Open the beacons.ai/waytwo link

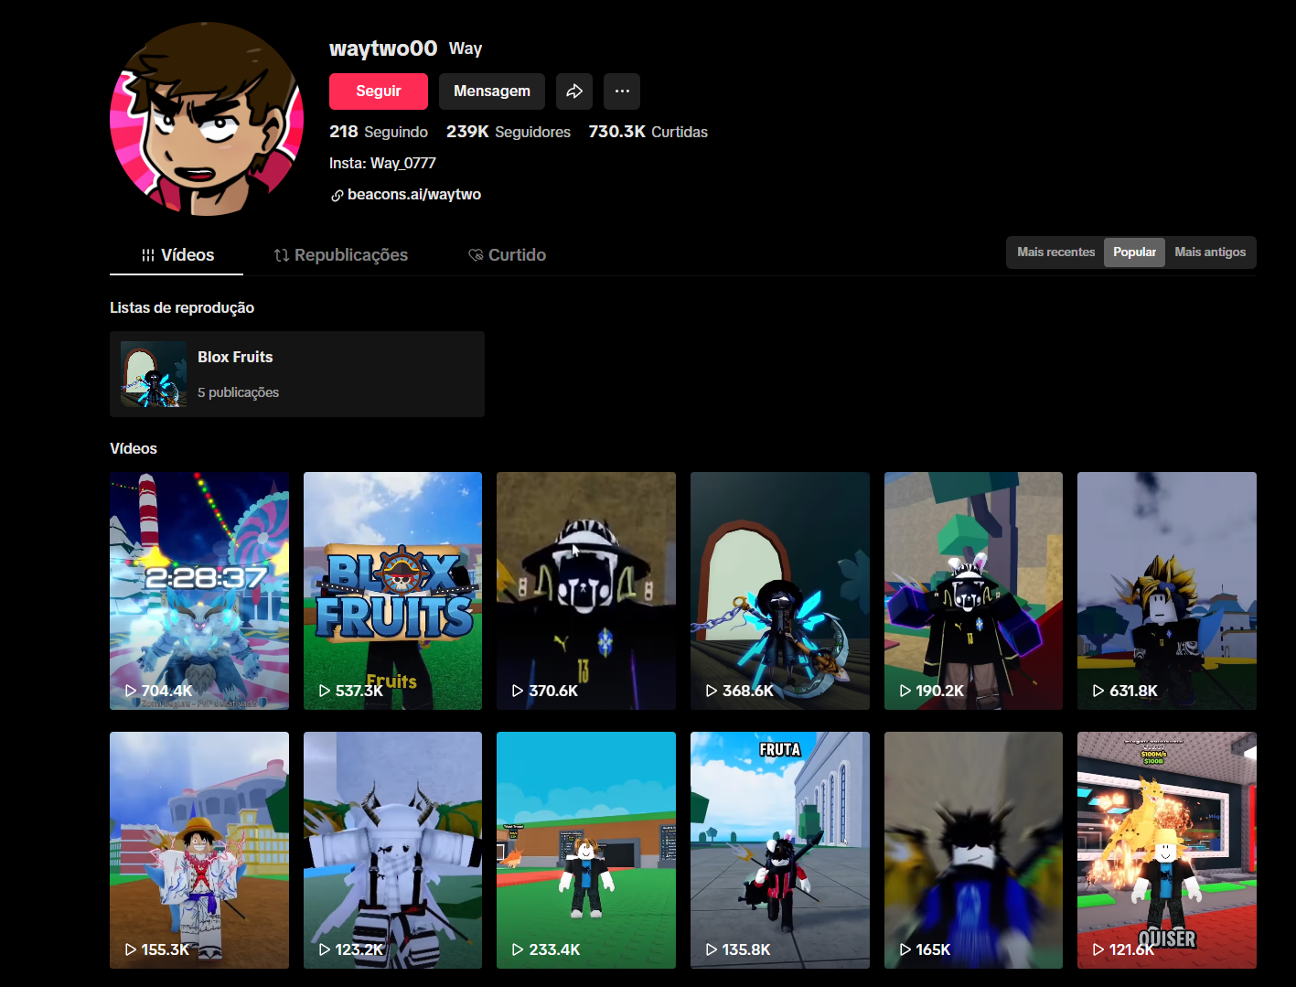(414, 194)
